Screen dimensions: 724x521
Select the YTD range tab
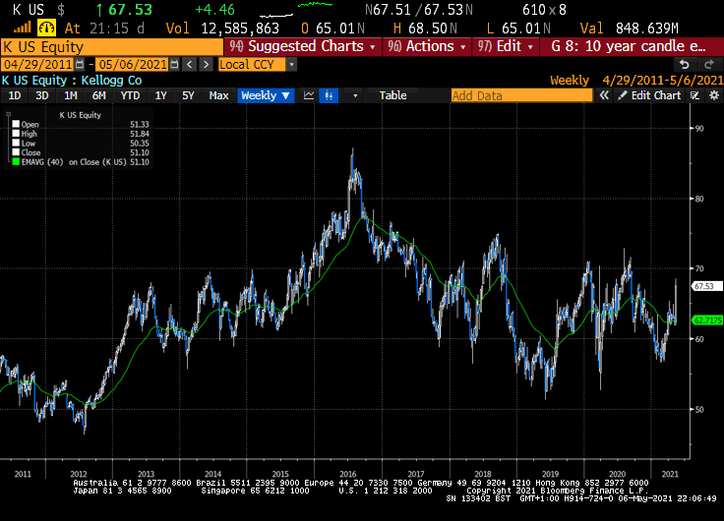pyautogui.click(x=130, y=95)
